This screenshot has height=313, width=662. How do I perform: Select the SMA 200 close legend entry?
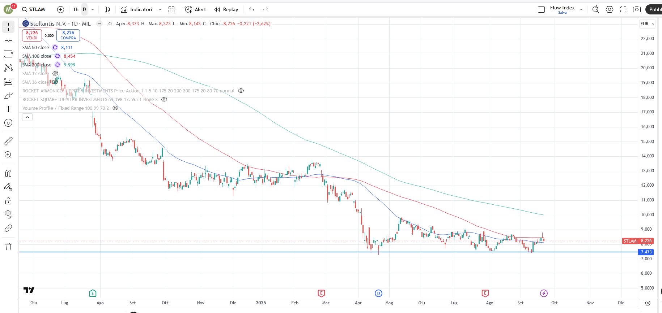[37, 65]
